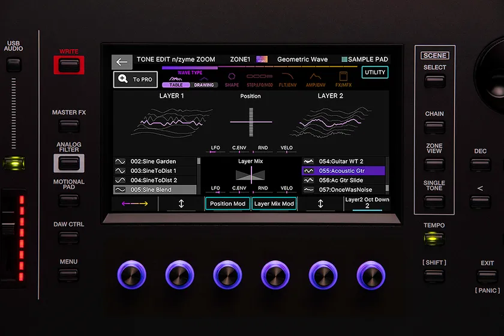Select Layer Mix C.ENV modulation

[x=239, y=188]
